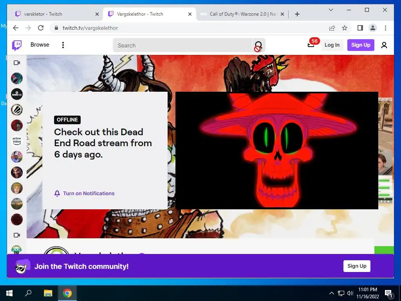Bookmark this page with the star icon
401x301 pixels.
point(345,28)
